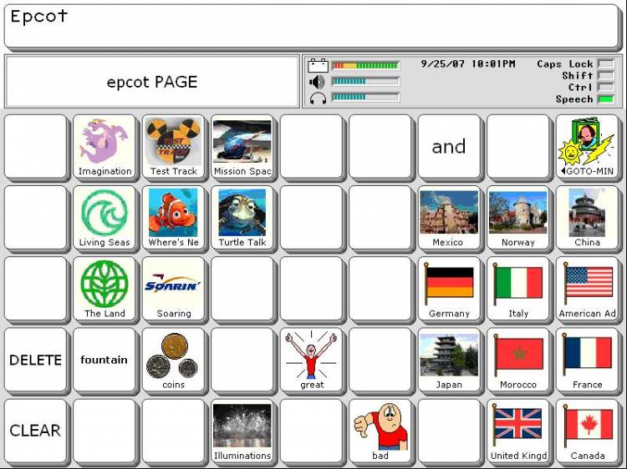Viewport: 627px width, 469px height.
Task: Tap the Soaring logo tile
Action: coord(174,289)
